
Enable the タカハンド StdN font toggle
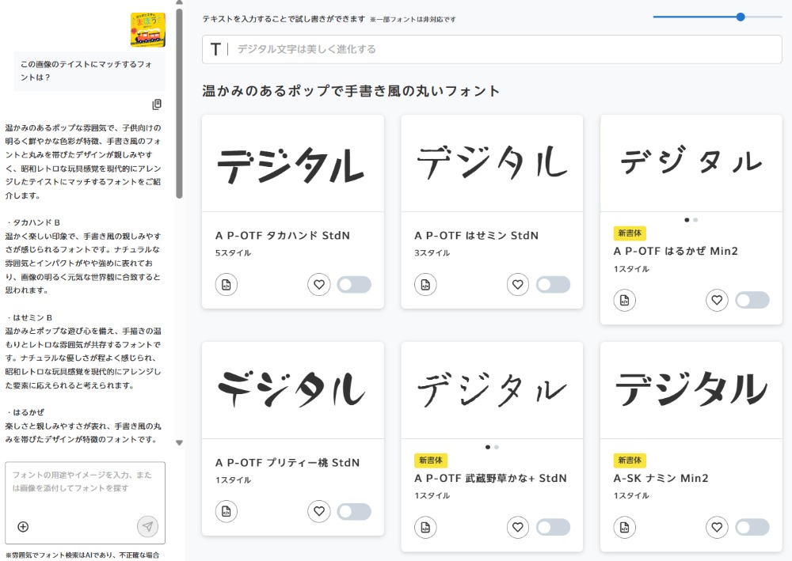point(354,285)
